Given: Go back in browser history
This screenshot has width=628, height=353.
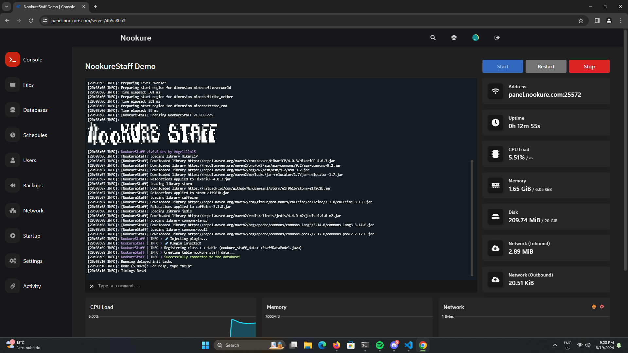Looking at the screenshot, I should coord(7,21).
